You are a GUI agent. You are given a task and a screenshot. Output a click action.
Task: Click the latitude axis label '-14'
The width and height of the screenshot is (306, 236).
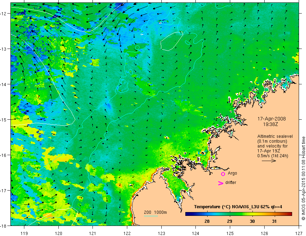(3, 84)
